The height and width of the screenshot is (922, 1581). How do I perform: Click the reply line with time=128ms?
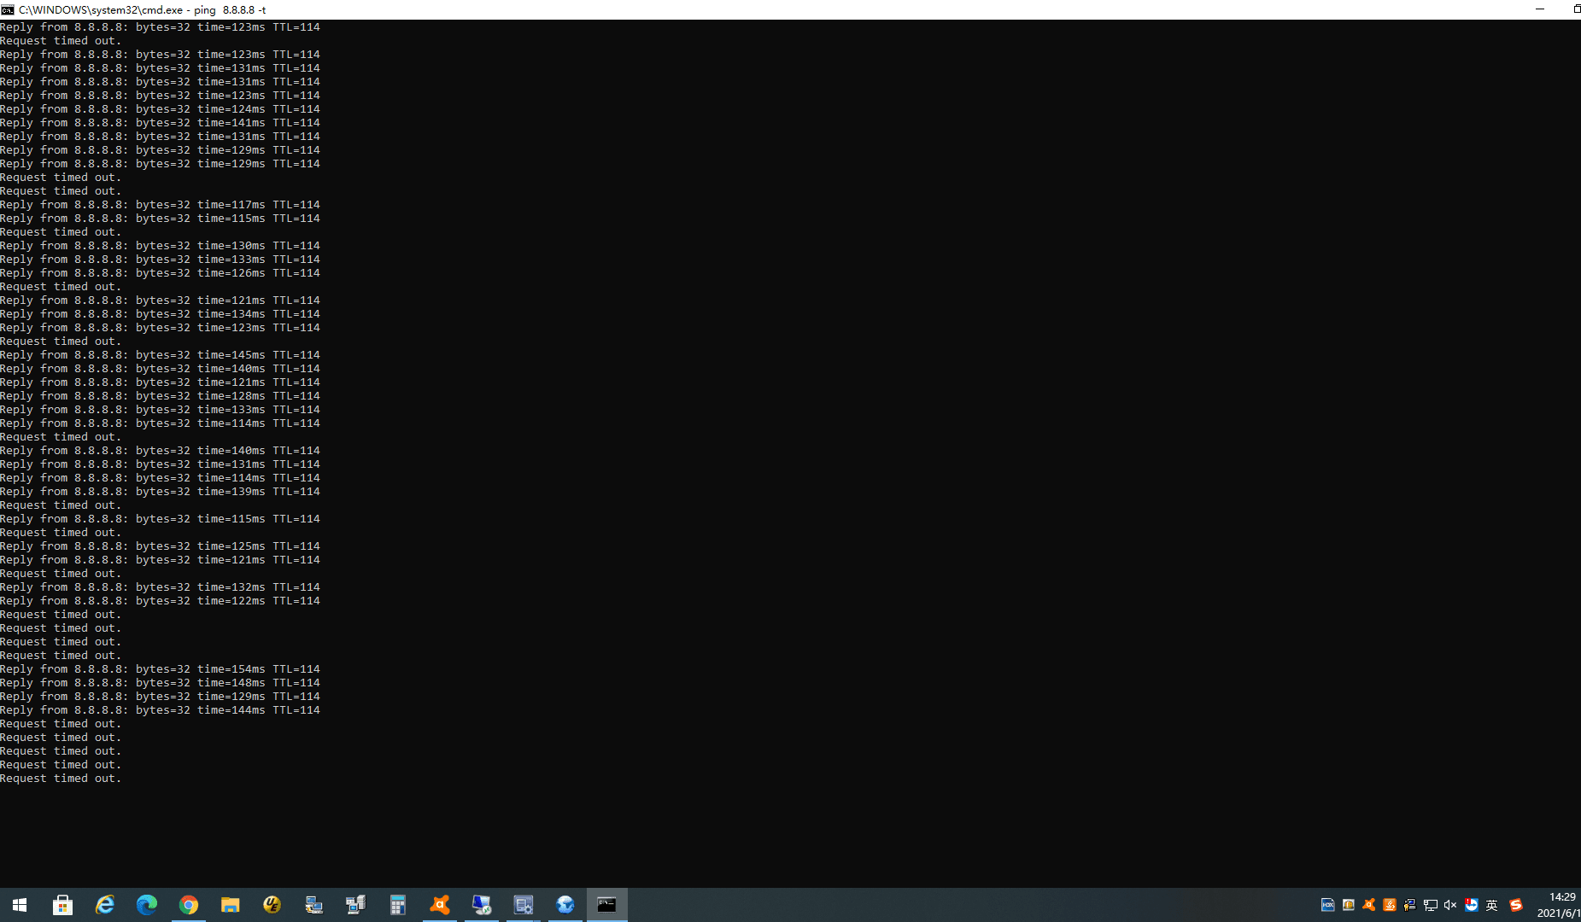(160, 396)
